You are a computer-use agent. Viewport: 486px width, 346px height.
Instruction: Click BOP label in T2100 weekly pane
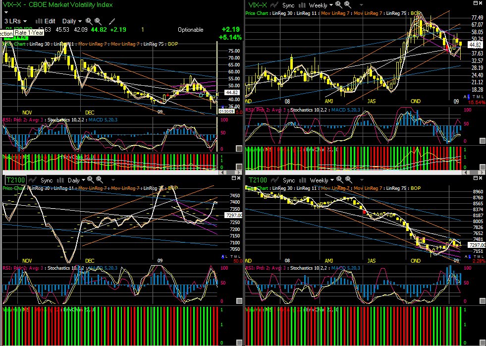(416, 188)
